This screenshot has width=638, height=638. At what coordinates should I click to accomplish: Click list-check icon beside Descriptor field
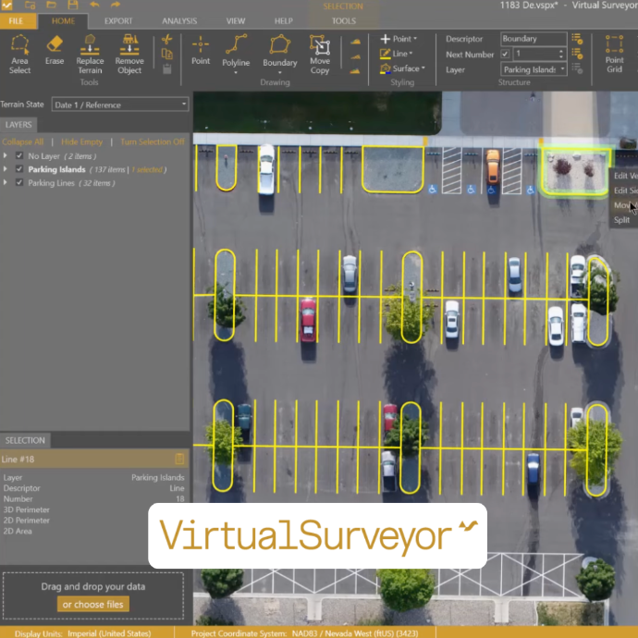click(577, 39)
